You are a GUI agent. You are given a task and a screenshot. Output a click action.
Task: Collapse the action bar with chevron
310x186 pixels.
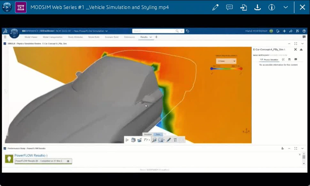165,134
